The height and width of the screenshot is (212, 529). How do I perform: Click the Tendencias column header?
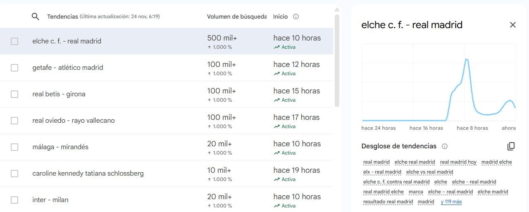[x=62, y=17]
